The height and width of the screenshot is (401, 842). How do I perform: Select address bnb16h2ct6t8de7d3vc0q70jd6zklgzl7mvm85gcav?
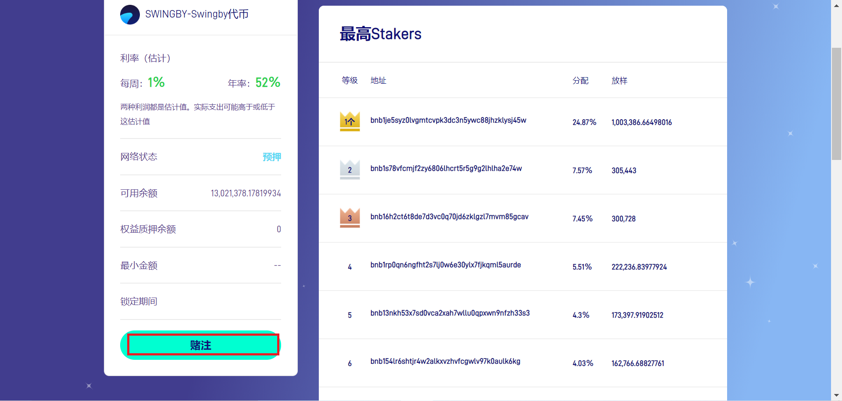tap(450, 216)
